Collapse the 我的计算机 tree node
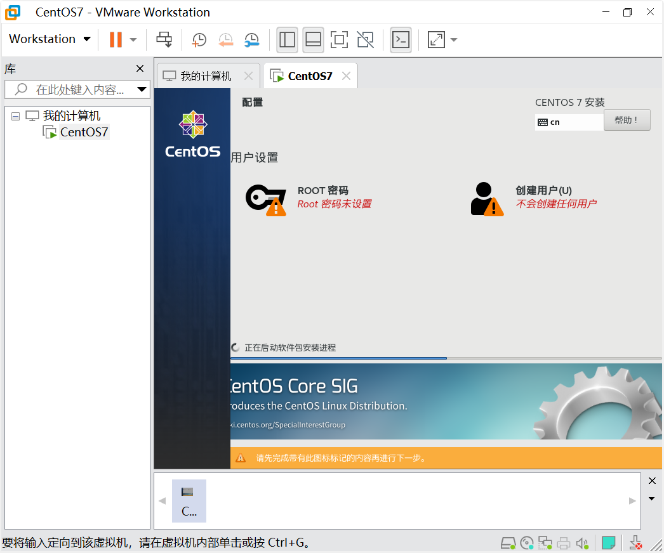 tap(16, 116)
